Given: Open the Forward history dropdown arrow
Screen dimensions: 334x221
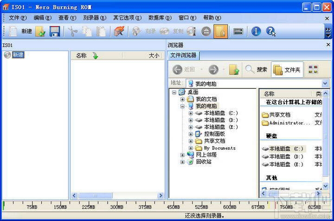Looking at the screenshot, I should click(x=224, y=70).
